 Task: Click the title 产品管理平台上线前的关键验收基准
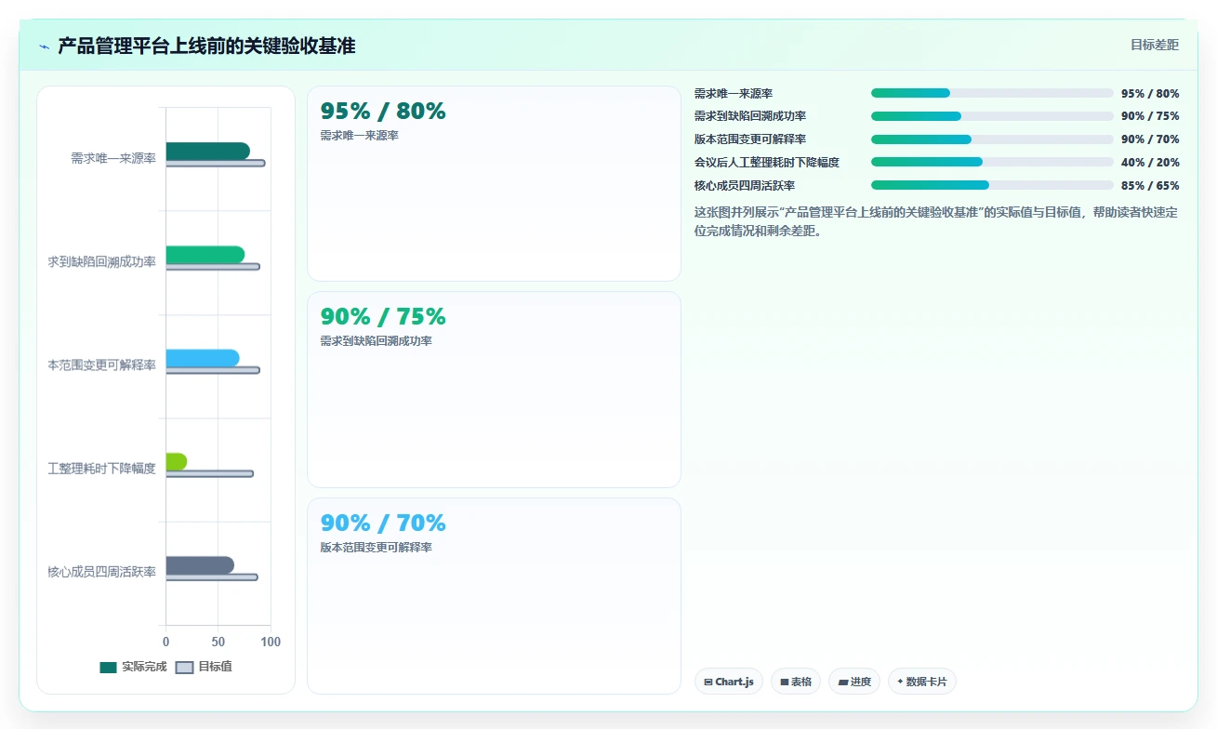point(206,46)
